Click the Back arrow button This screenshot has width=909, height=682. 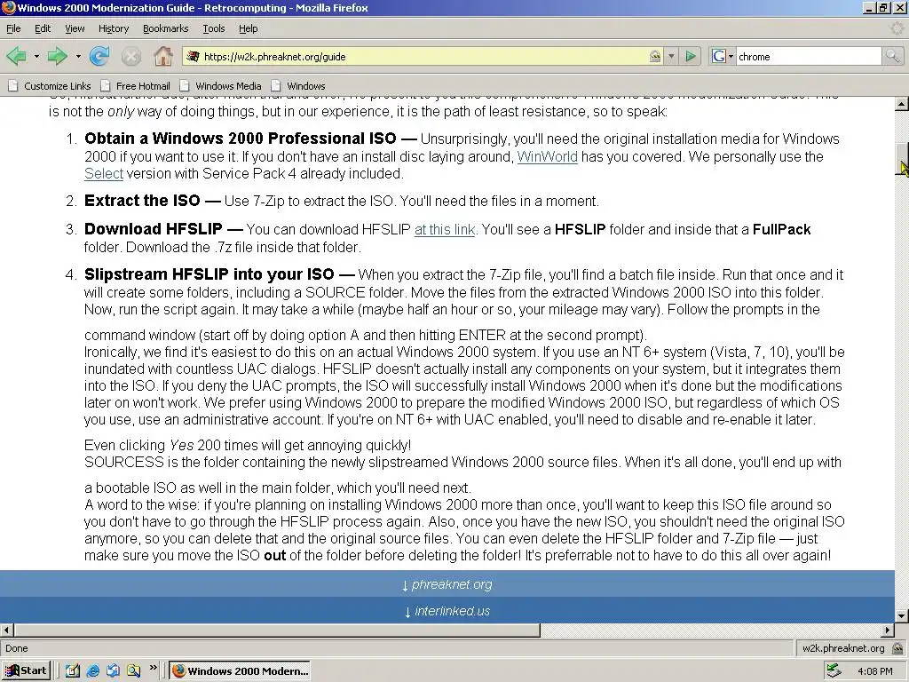click(16, 56)
